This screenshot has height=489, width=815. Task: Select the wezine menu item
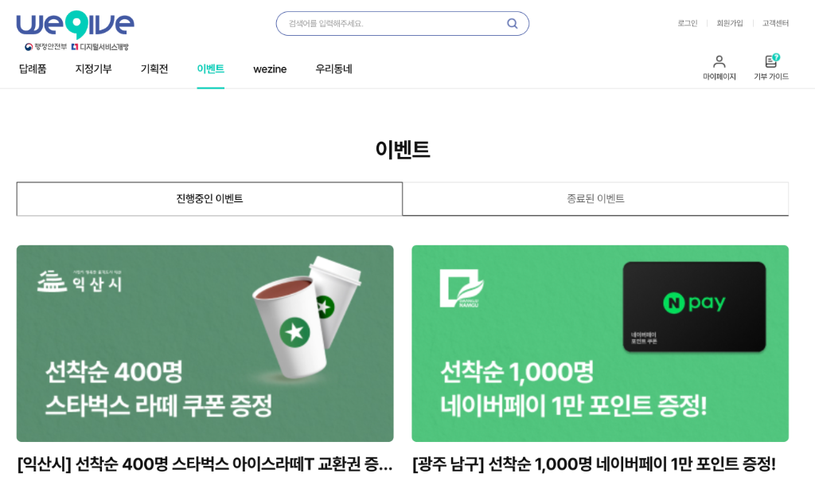[270, 69]
